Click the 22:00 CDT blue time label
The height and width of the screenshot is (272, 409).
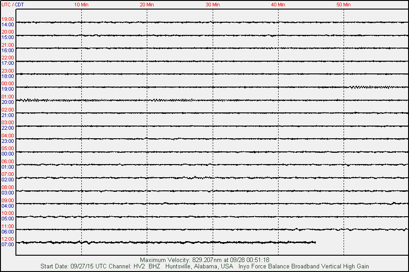tap(8, 128)
